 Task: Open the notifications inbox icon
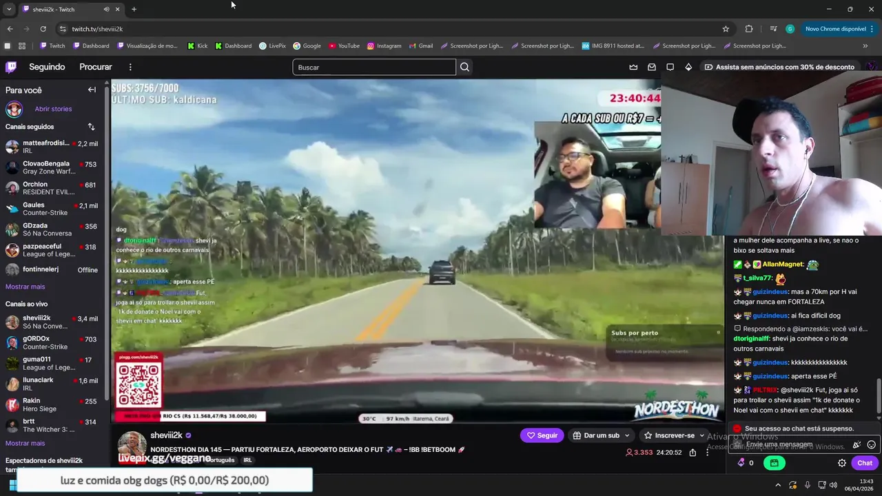point(652,67)
